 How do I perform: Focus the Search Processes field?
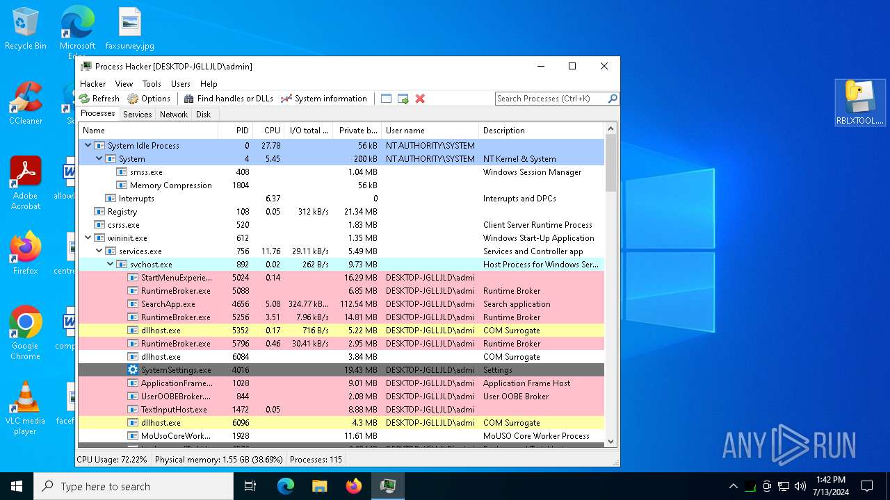coord(551,99)
